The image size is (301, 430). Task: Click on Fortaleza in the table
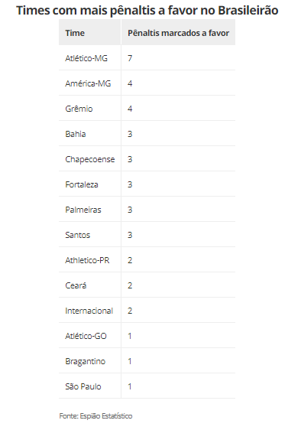click(82, 184)
